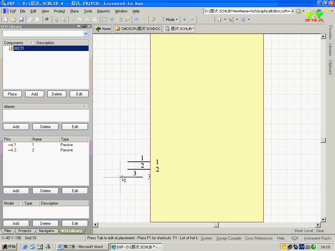
Task: Zoom out with the magnifier minus icon
Action: (x=63, y=20)
